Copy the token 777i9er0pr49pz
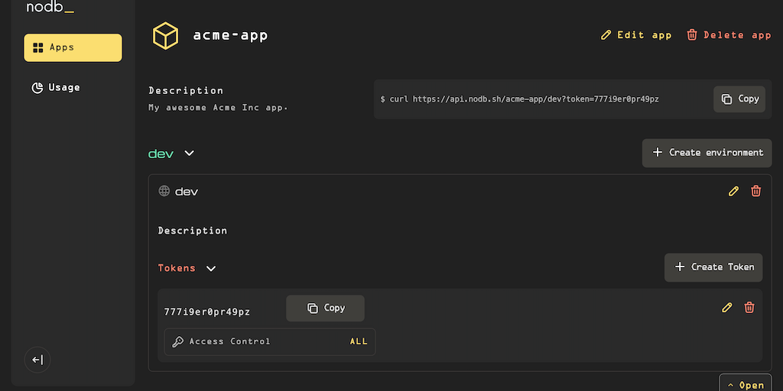 point(325,308)
